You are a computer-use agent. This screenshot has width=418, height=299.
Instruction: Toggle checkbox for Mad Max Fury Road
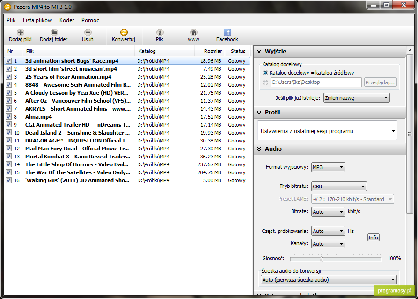pos(9,149)
